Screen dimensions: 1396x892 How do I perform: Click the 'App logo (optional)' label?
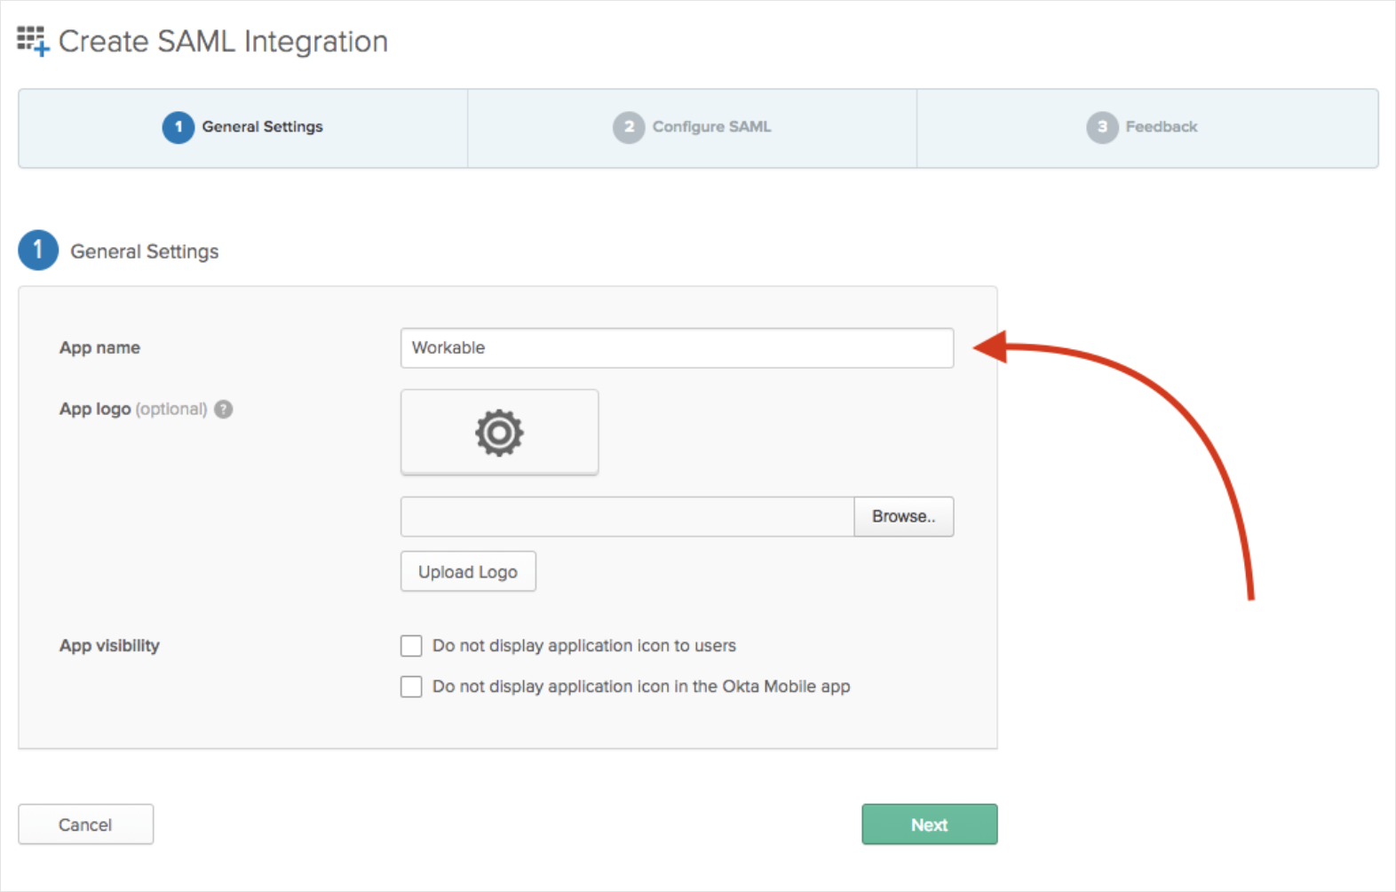[133, 409]
